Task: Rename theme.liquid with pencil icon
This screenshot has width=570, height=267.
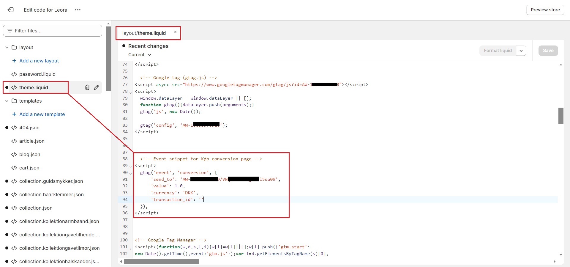Action: tap(96, 87)
